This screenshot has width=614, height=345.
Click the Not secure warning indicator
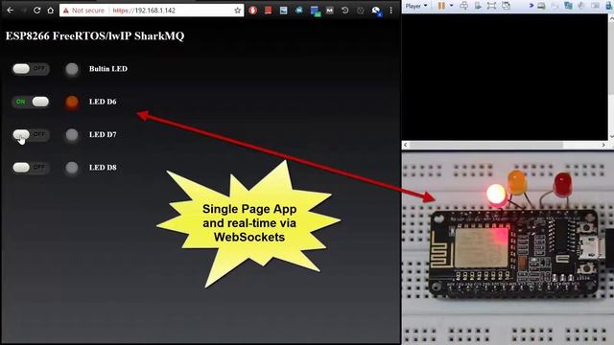83,11
